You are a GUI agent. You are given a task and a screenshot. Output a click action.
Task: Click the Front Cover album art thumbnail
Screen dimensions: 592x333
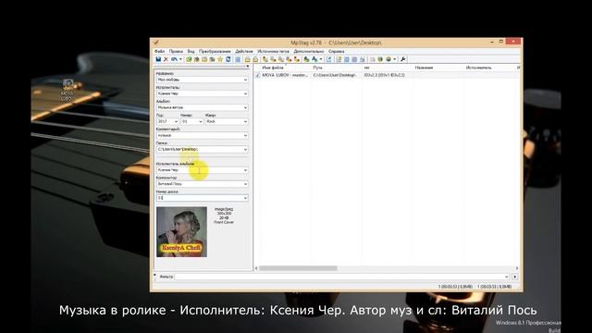[181, 232]
